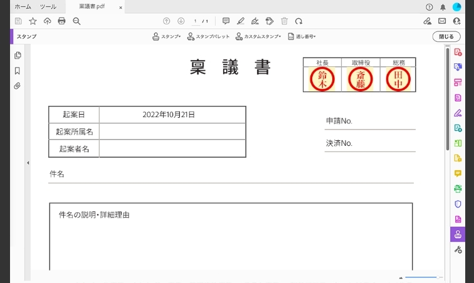This screenshot has width=474, height=283.
Task: Open the More Tools wrench icon
Action: (x=458, y=250)
